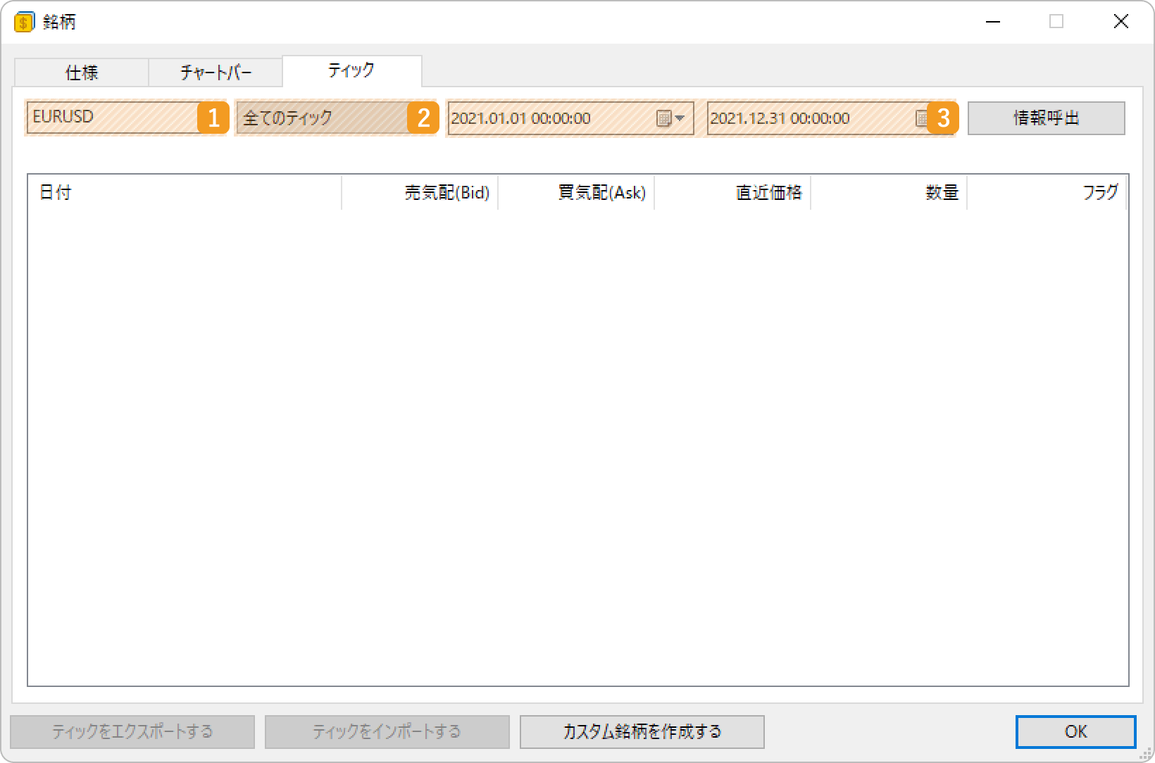This screenshot has height=763, width=1155.
Task: Click カスタム銘柄を作成する button
Action: pyautogui.click(x=642, y=732)
